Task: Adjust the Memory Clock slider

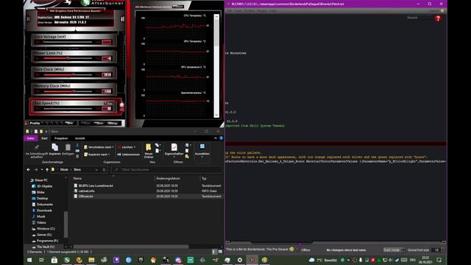Action: point(68,91)
